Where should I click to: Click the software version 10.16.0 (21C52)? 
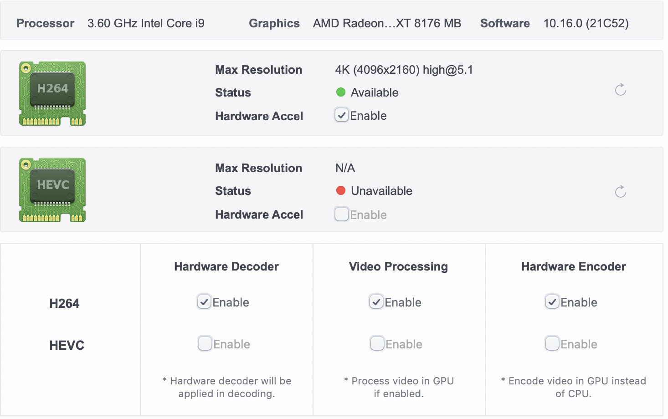(x=586, y=23)
